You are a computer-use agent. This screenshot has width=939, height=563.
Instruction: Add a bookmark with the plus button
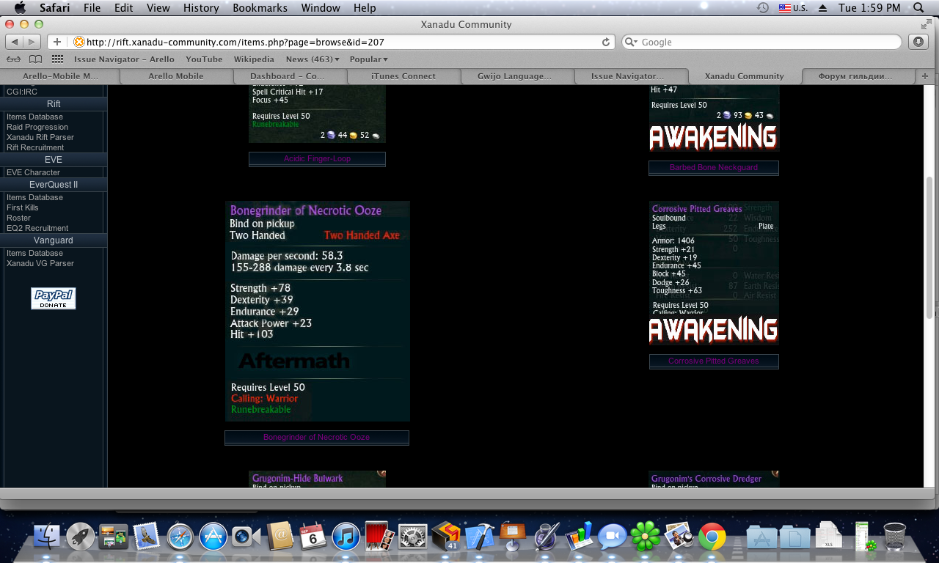pyautogui.click(x=57, y=42)
